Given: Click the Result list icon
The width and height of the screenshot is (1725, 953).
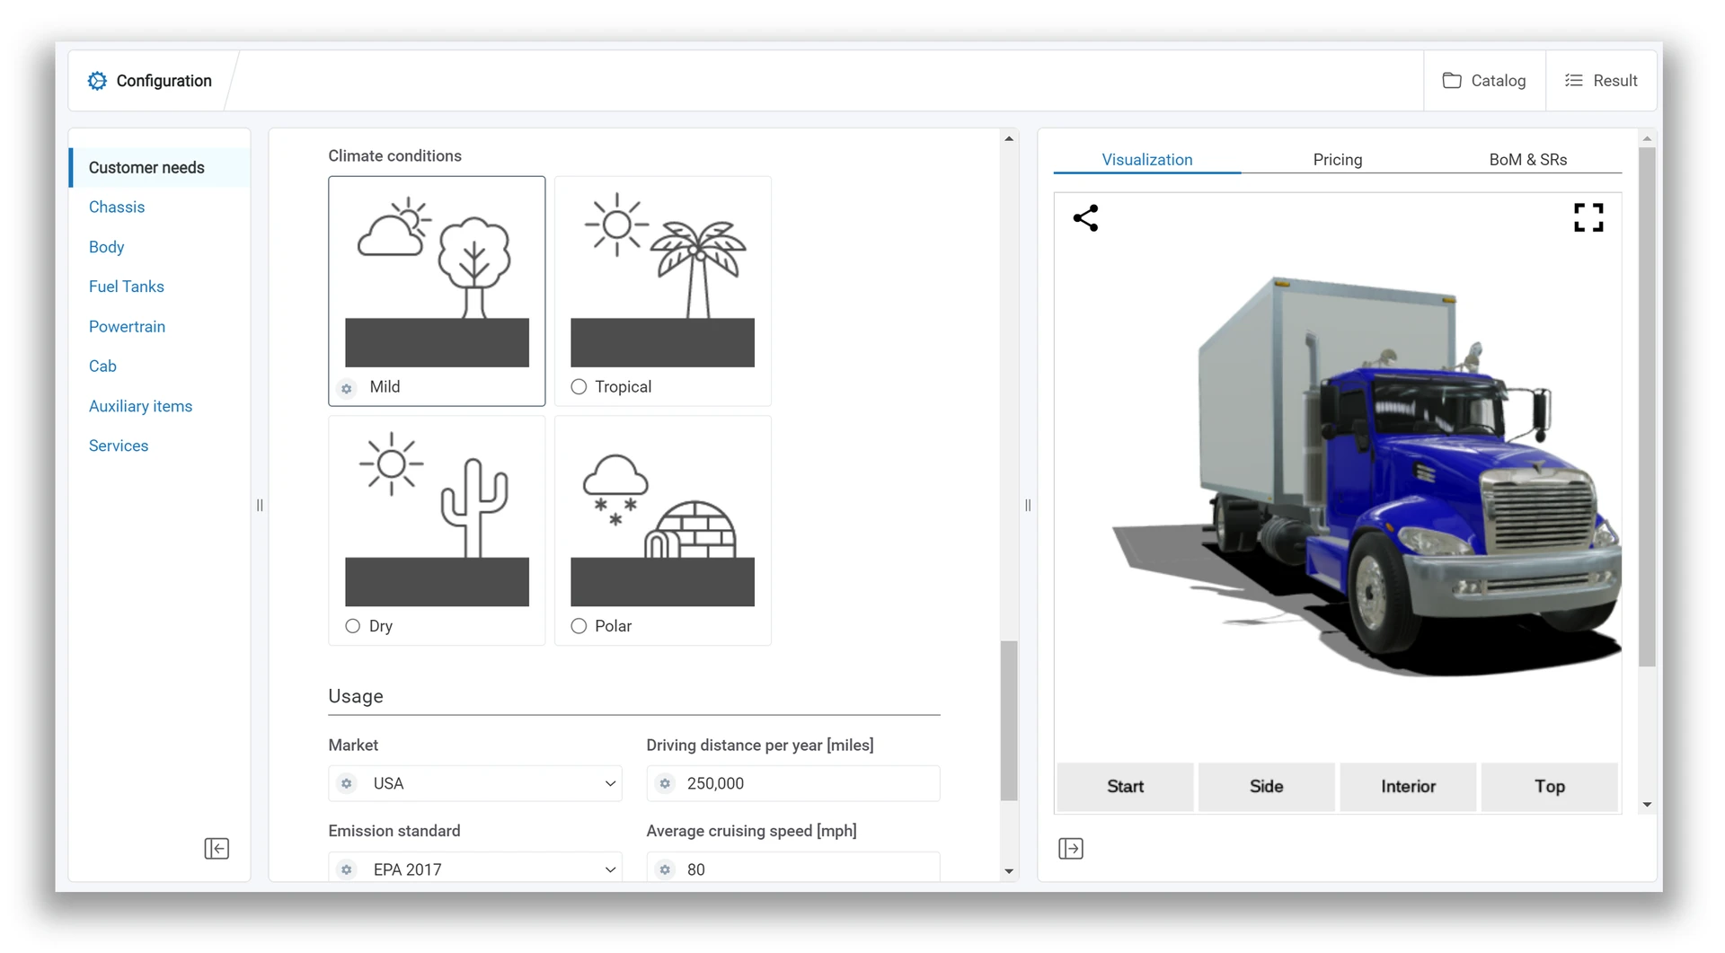Looking at the screenshot, I should [x=1574, y=81].
